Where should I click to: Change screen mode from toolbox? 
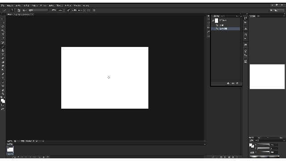coord(3,109)
